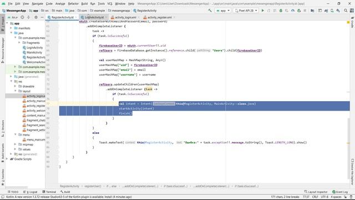Hide the Project panel with minus icon
The width and height of the screenshot is (355, 200).
[x=42, y=17]
